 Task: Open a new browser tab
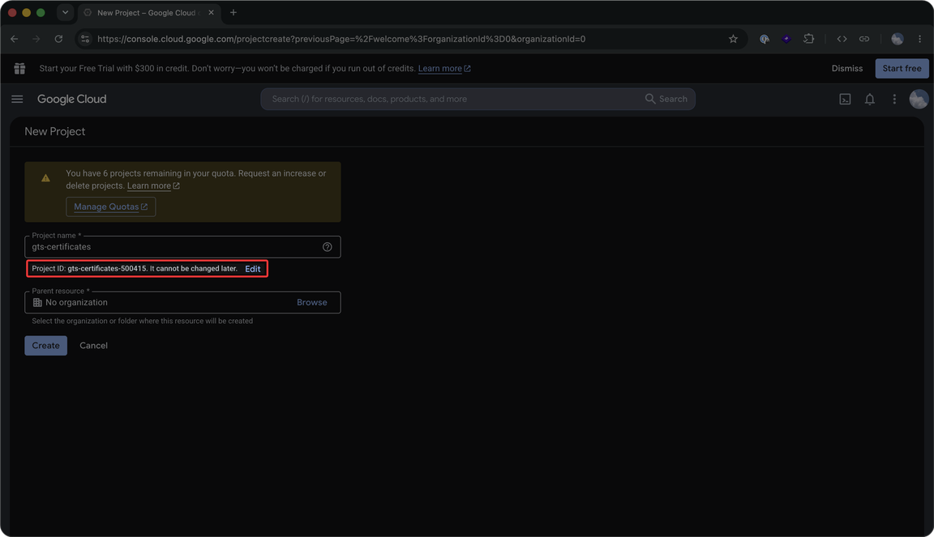coord(233,12)
